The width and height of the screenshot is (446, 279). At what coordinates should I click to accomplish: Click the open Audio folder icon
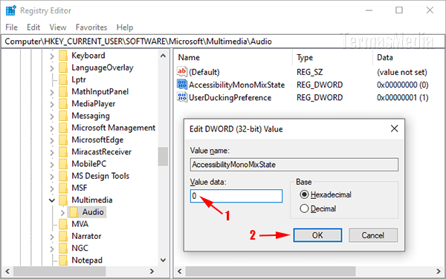pyautogui.click(x=74, y=212)
